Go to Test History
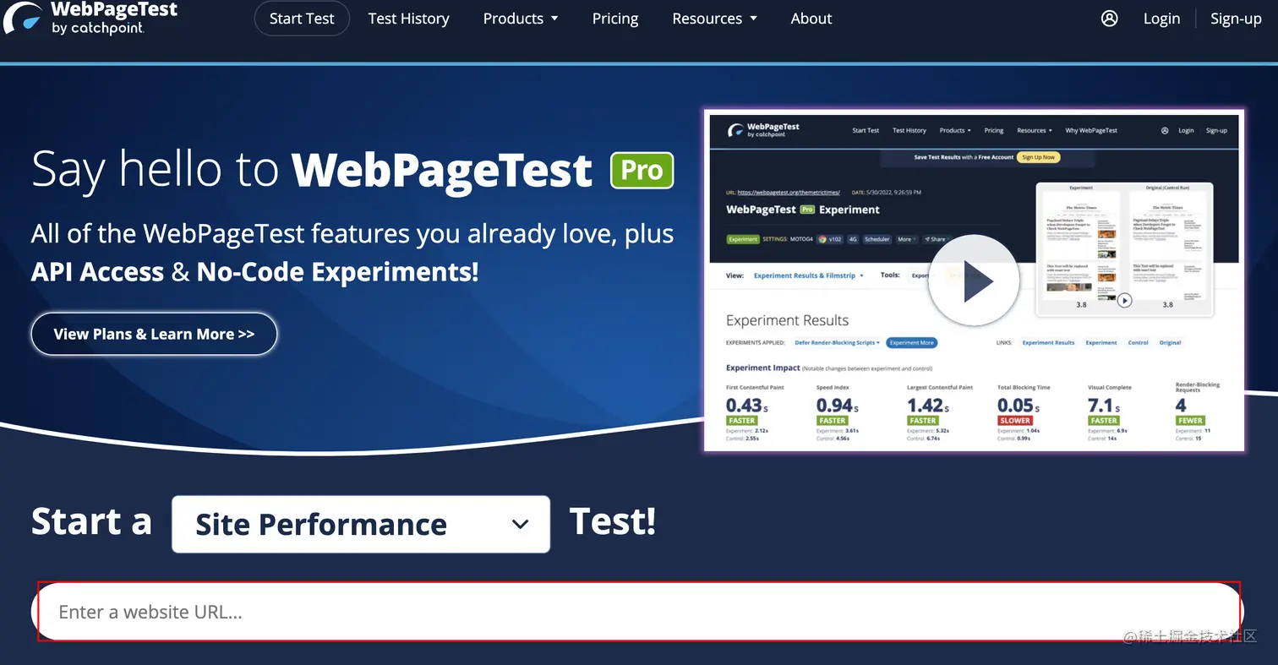 [409, 19]
